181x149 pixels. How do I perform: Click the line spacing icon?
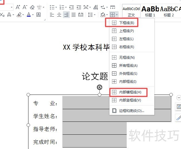(90, 15)
